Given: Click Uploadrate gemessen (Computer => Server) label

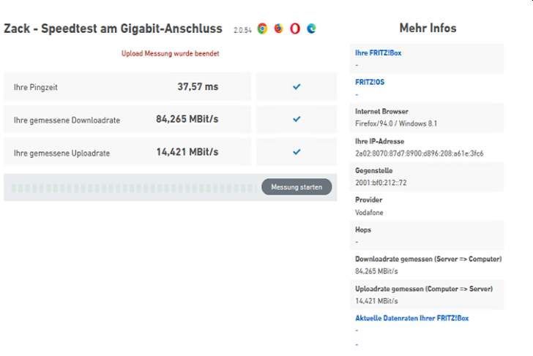Looking at the screenshot, I should [x=423, y=289].
